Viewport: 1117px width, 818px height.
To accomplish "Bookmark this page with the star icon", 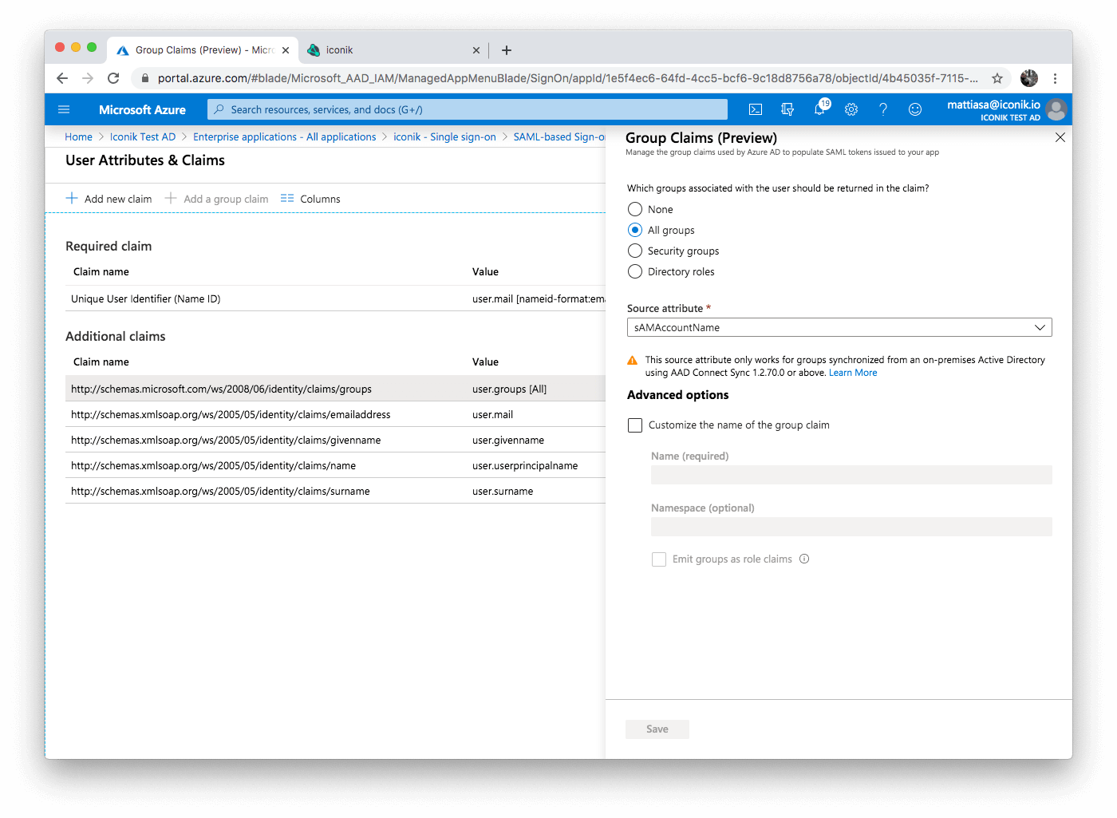I will 997,78.
